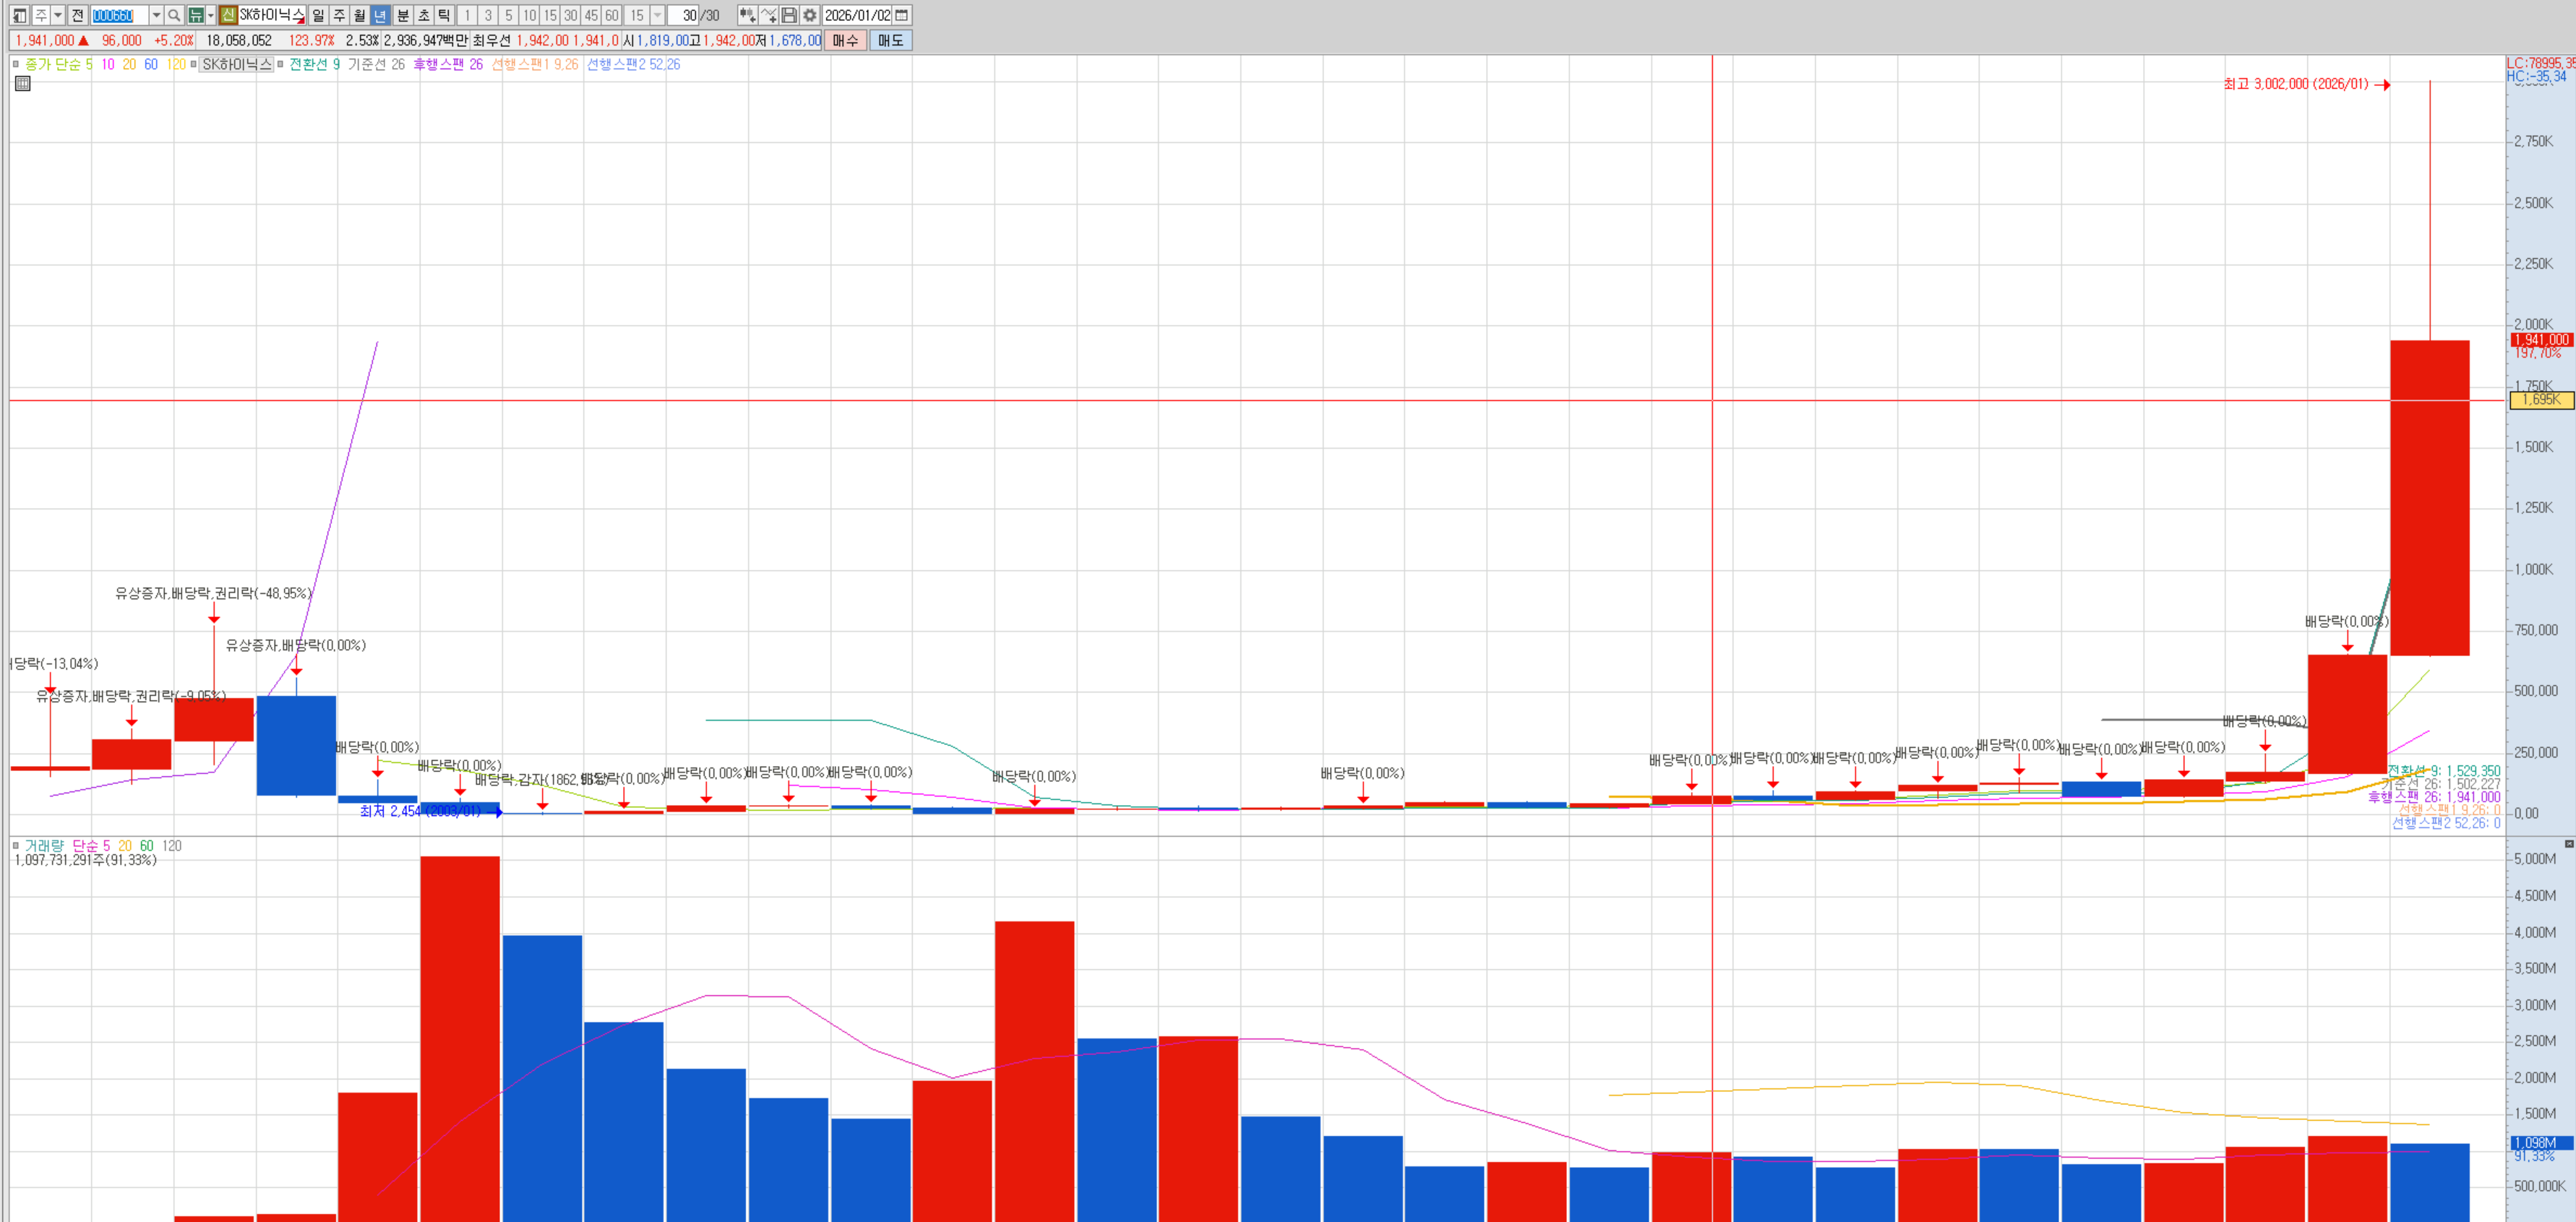
Task: Select the 3 interval button
Action: (x=488, y=15)
